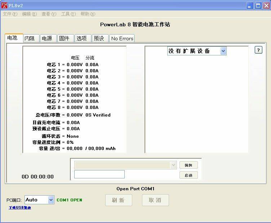Click the 0S Verified status text

98,115
